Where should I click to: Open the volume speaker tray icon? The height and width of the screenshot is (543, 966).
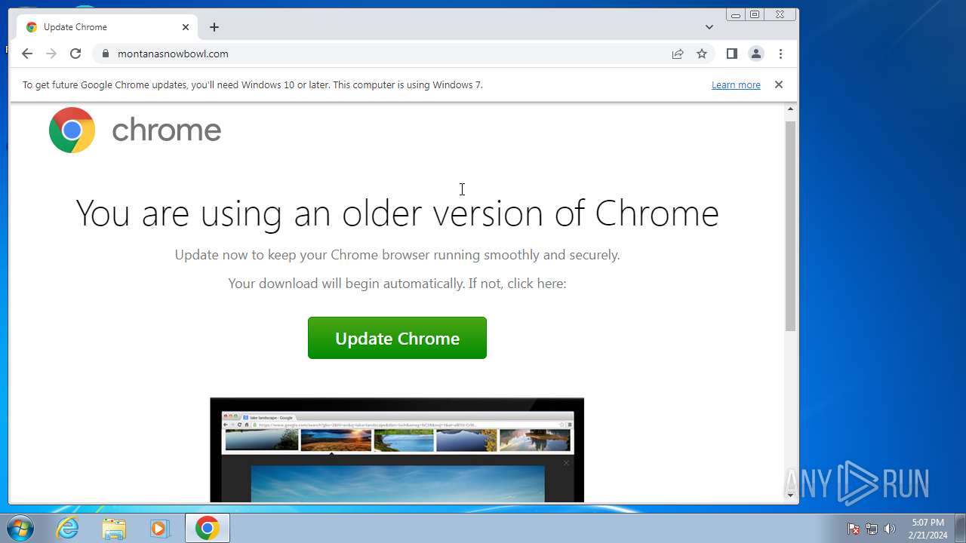[x=890, y=529]
